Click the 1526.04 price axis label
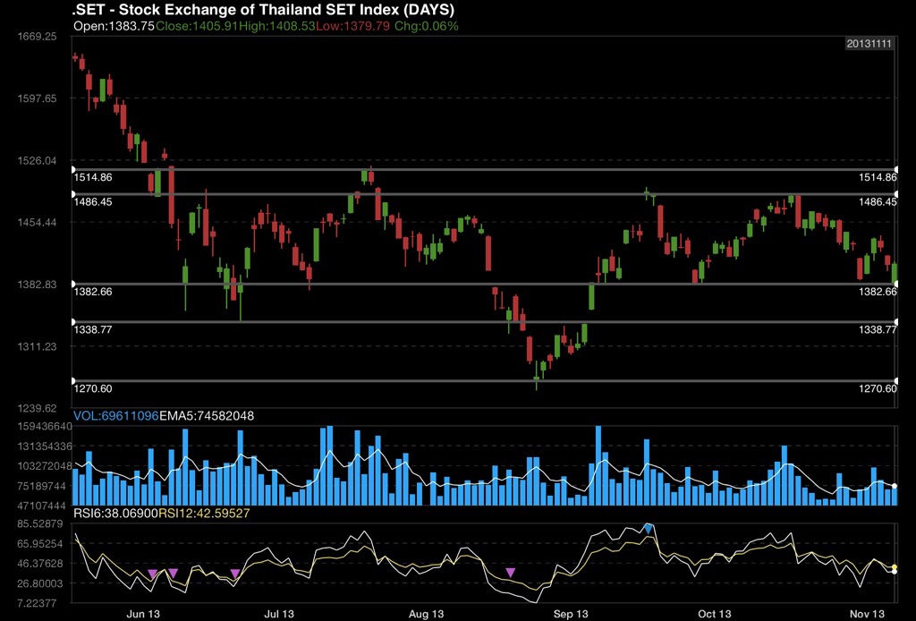 point(37,160)
